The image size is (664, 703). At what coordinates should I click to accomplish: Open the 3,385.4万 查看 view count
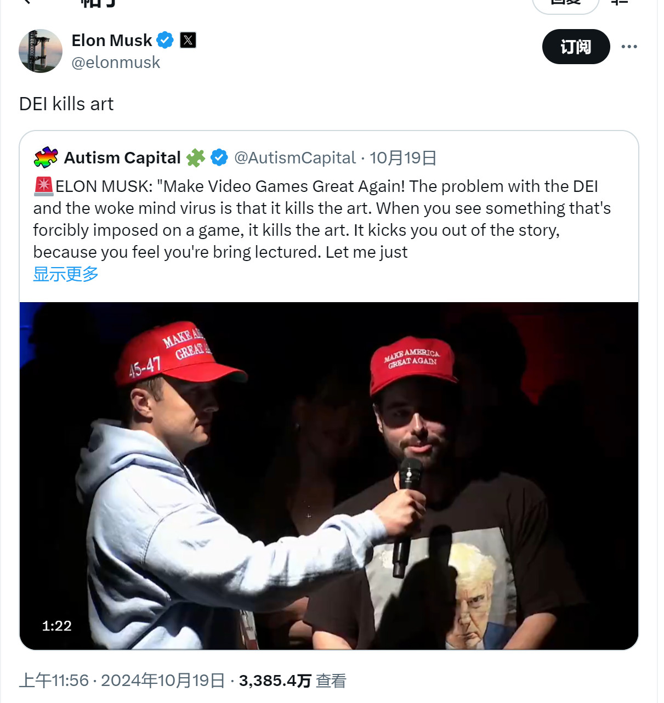point(293,681)
